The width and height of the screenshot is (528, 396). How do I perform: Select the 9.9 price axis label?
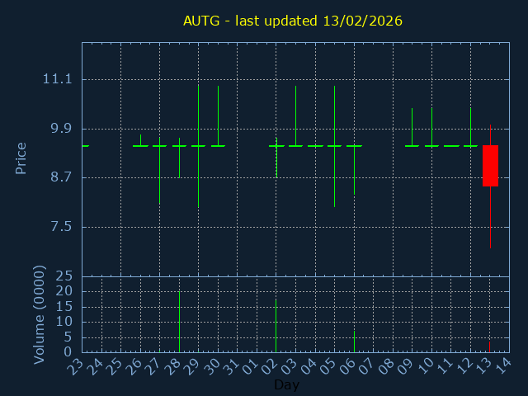(61, 129)
